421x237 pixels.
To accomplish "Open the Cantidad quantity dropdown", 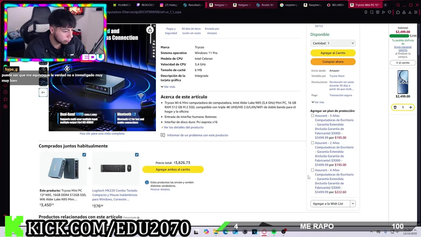I will coord(333,43).
